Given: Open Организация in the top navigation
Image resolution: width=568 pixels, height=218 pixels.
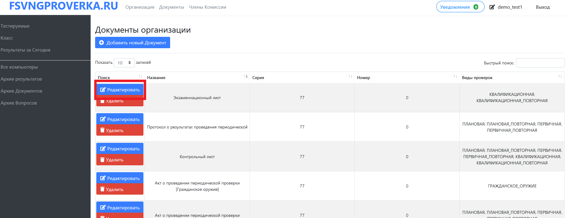Looking at the screenshot, I should click(x=140, y=7).
